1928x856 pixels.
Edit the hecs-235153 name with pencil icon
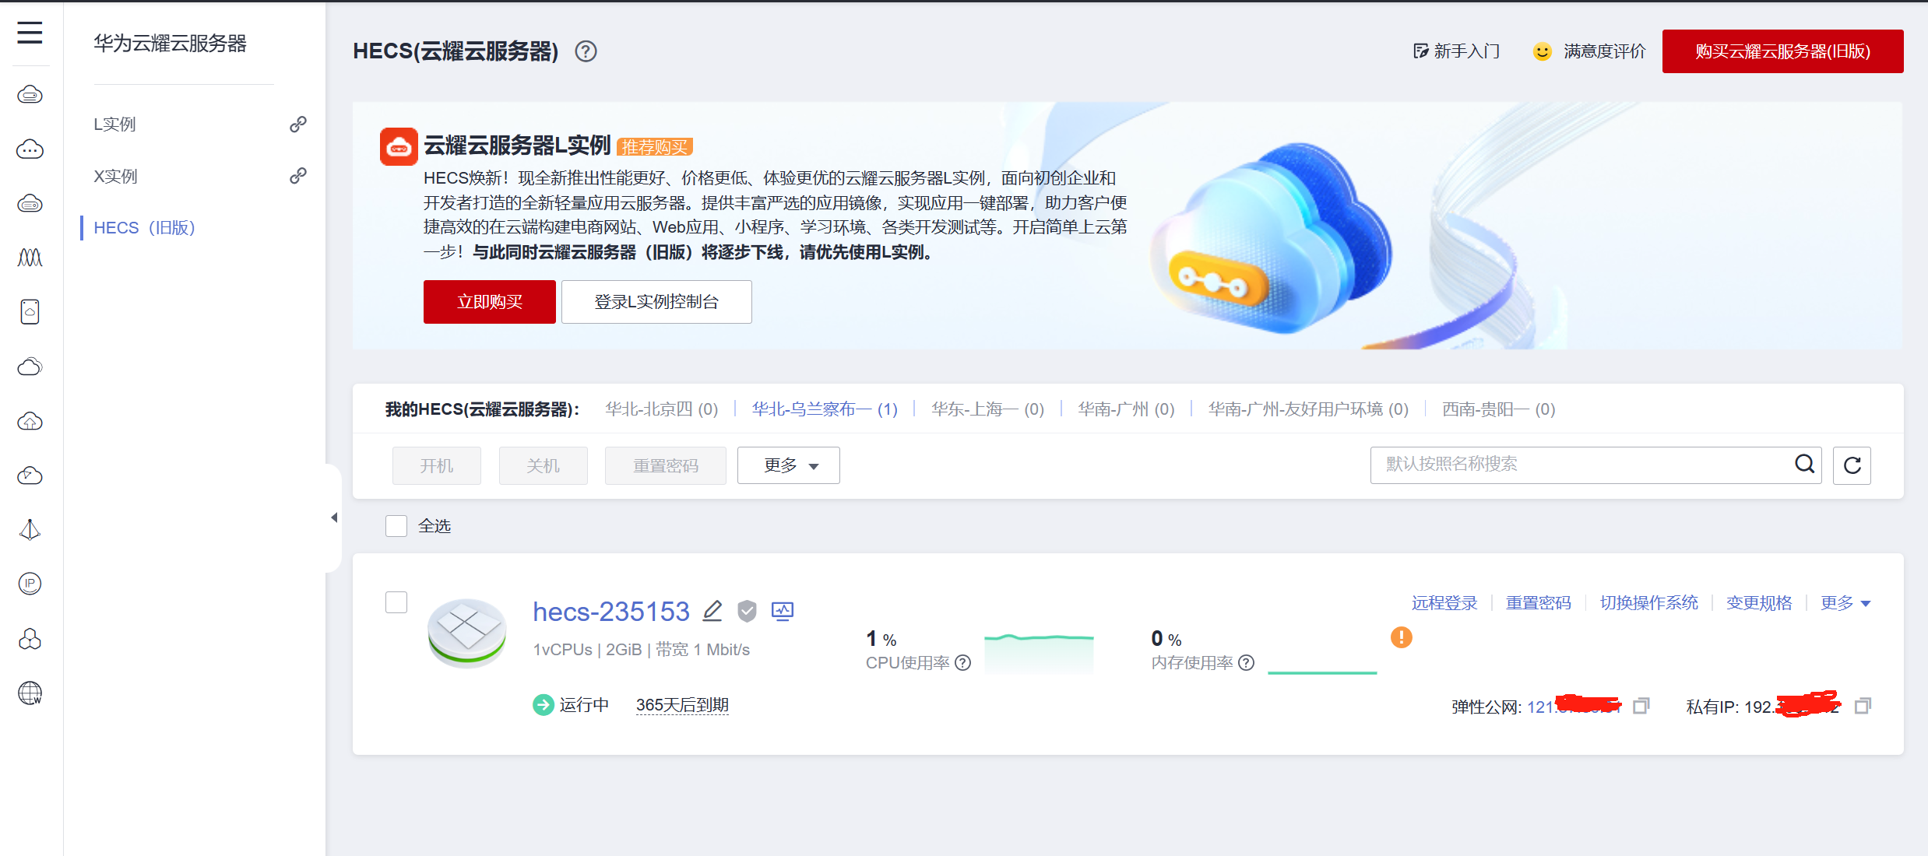pyautogui.click(x=712, y=612)
